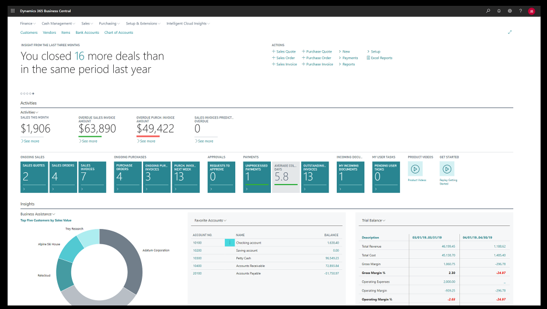This screenshot has height=309, width=547.
Task: Click the Petty Cash balance 96,549.23
Action: pyautogui.click(x=332, y=258)
